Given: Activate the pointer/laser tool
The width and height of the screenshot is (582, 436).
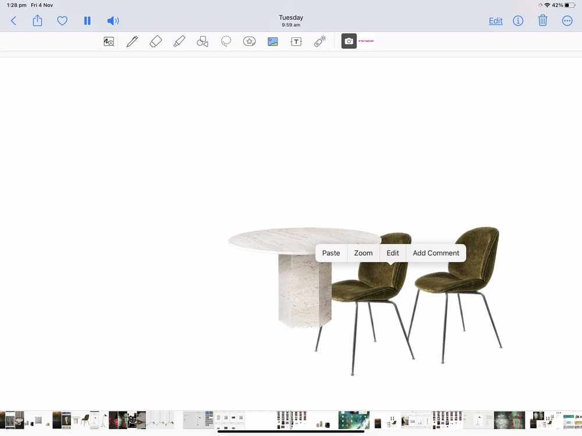Looking at the screenshot, I should (319, 41).
